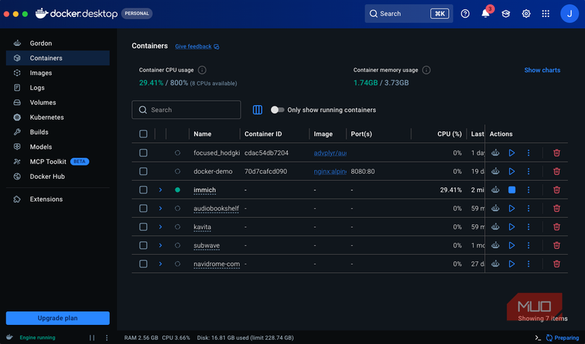Check the subwave row checkbox
The width and height of the screenshot is (585, 344).
pyautogui.click(x=143, y=245)
